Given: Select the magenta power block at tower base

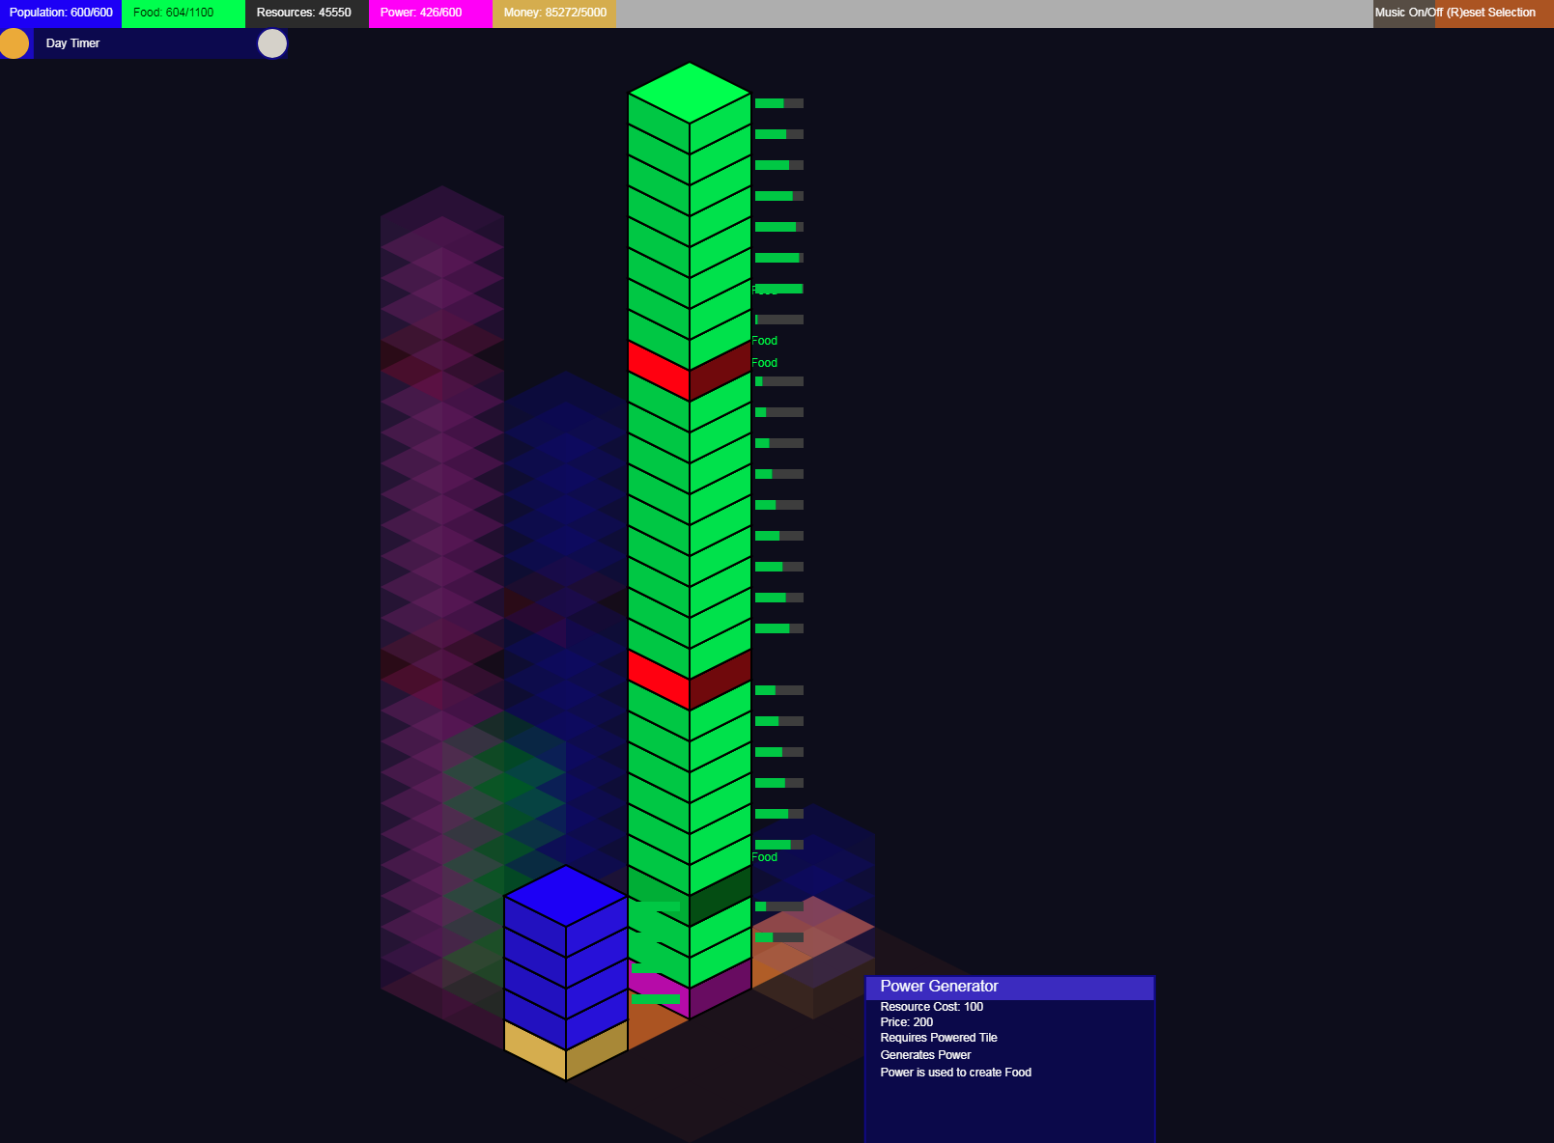Looking at the screenshot, I should pos(690,990).
